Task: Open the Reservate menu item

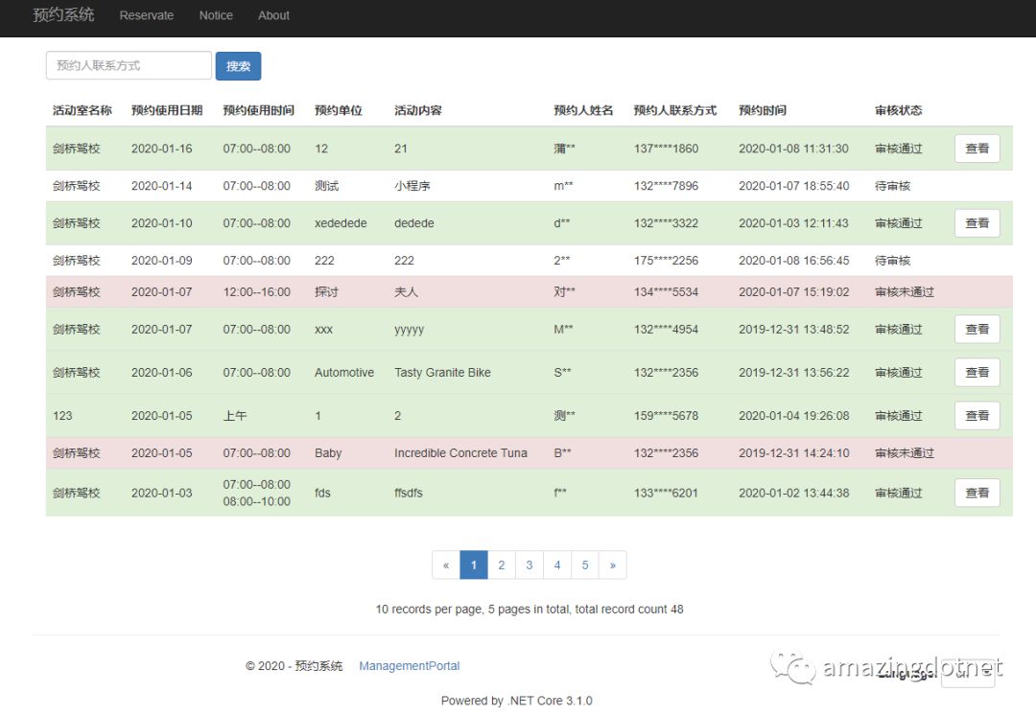Action: coord(147,15)
